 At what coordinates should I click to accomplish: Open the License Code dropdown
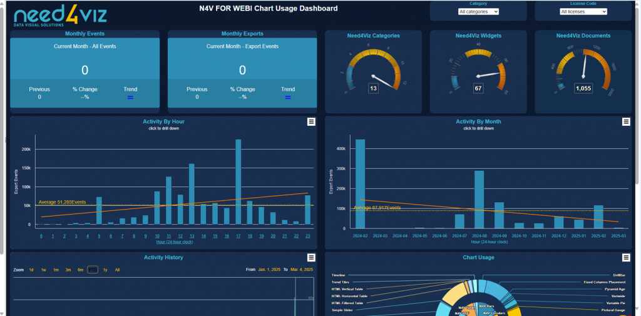[583, 11]
